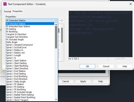Click the dropdown list scroll down arrow
Viewport: 134px width, 102px height.
pos(56,99)
